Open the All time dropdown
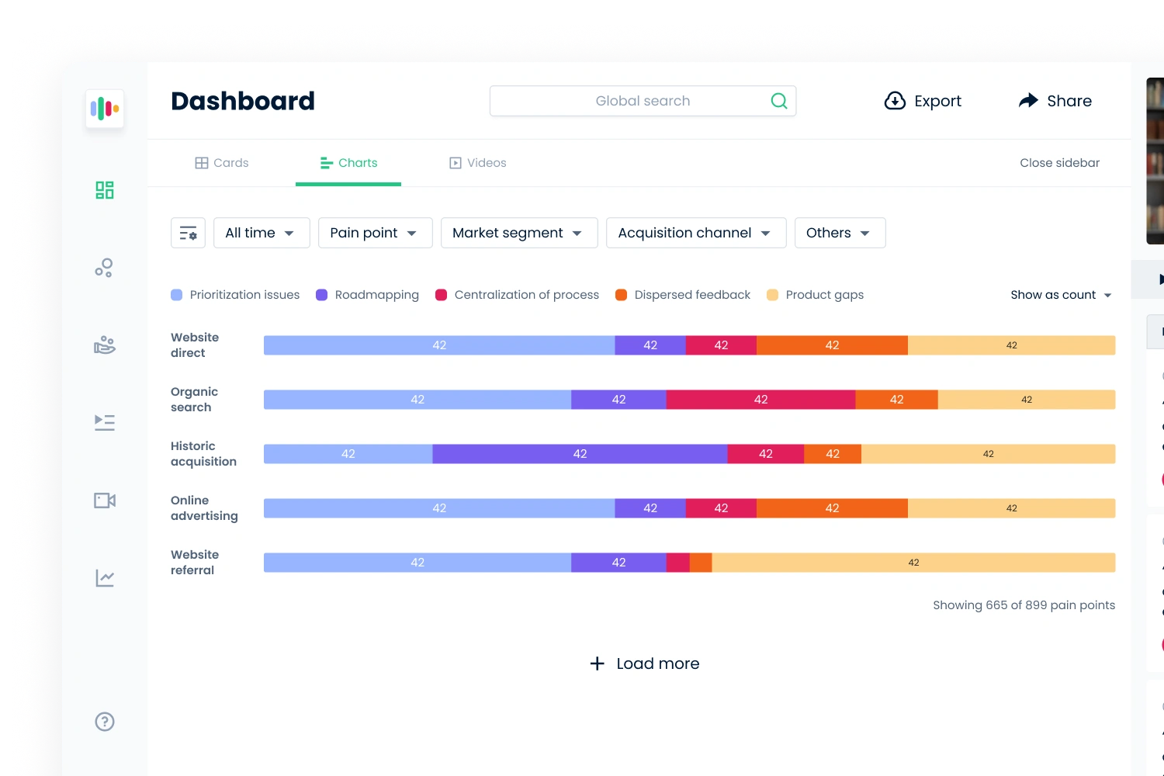Screen dimensions: 1164x776 tap(262, 233)
